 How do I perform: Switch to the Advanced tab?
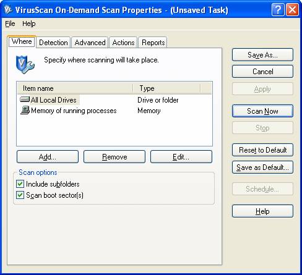click(x=90, y=43)
